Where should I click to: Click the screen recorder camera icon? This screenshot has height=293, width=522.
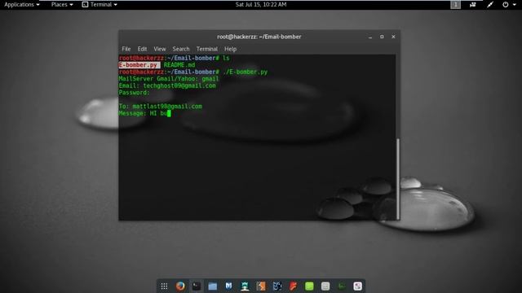[x=473, y=5]
